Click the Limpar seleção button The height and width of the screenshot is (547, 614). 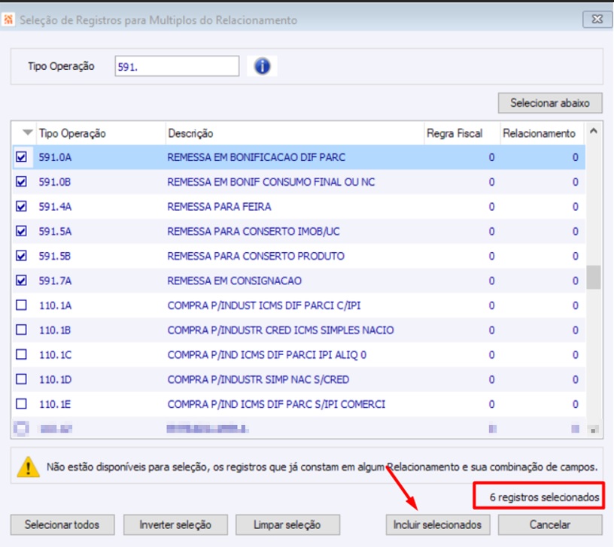[287, 524]
